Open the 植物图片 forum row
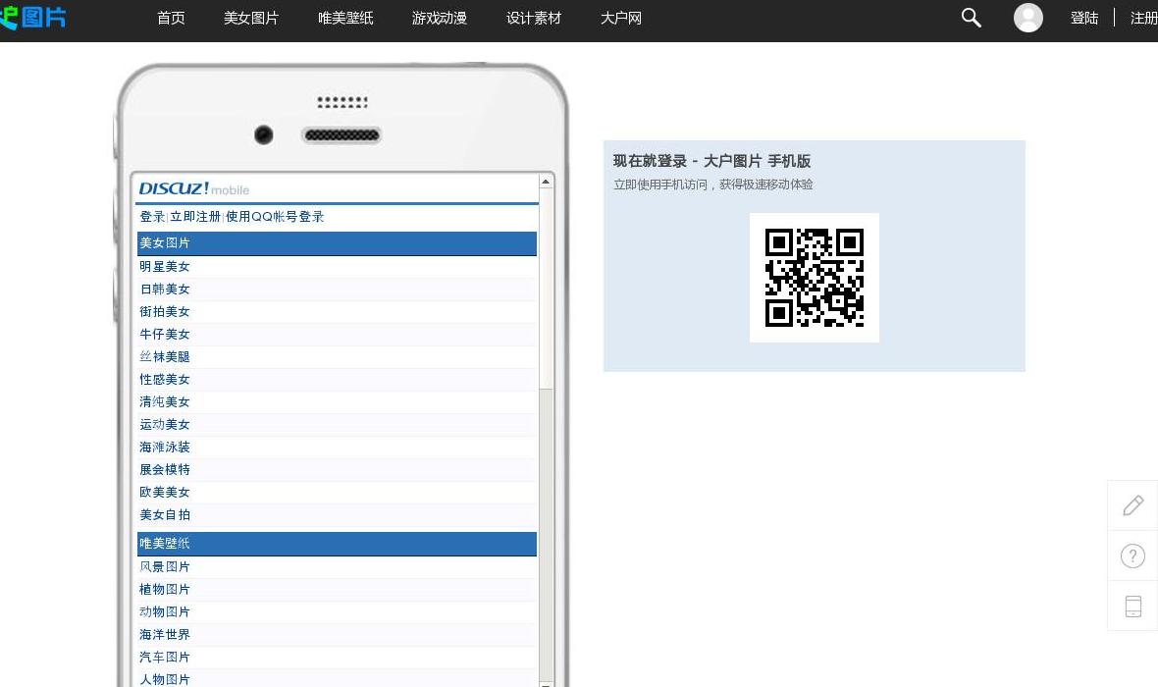The image size is (1158, 687). click(x=337, y=590)
